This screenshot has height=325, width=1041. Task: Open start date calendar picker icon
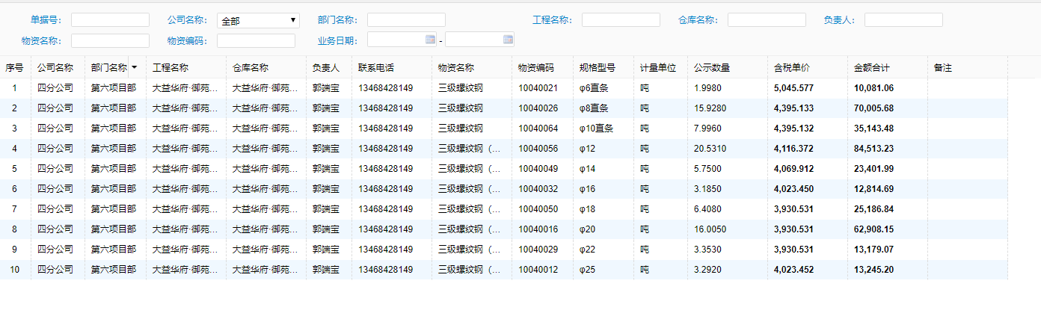pyautogui.click(x=430, y=39)
